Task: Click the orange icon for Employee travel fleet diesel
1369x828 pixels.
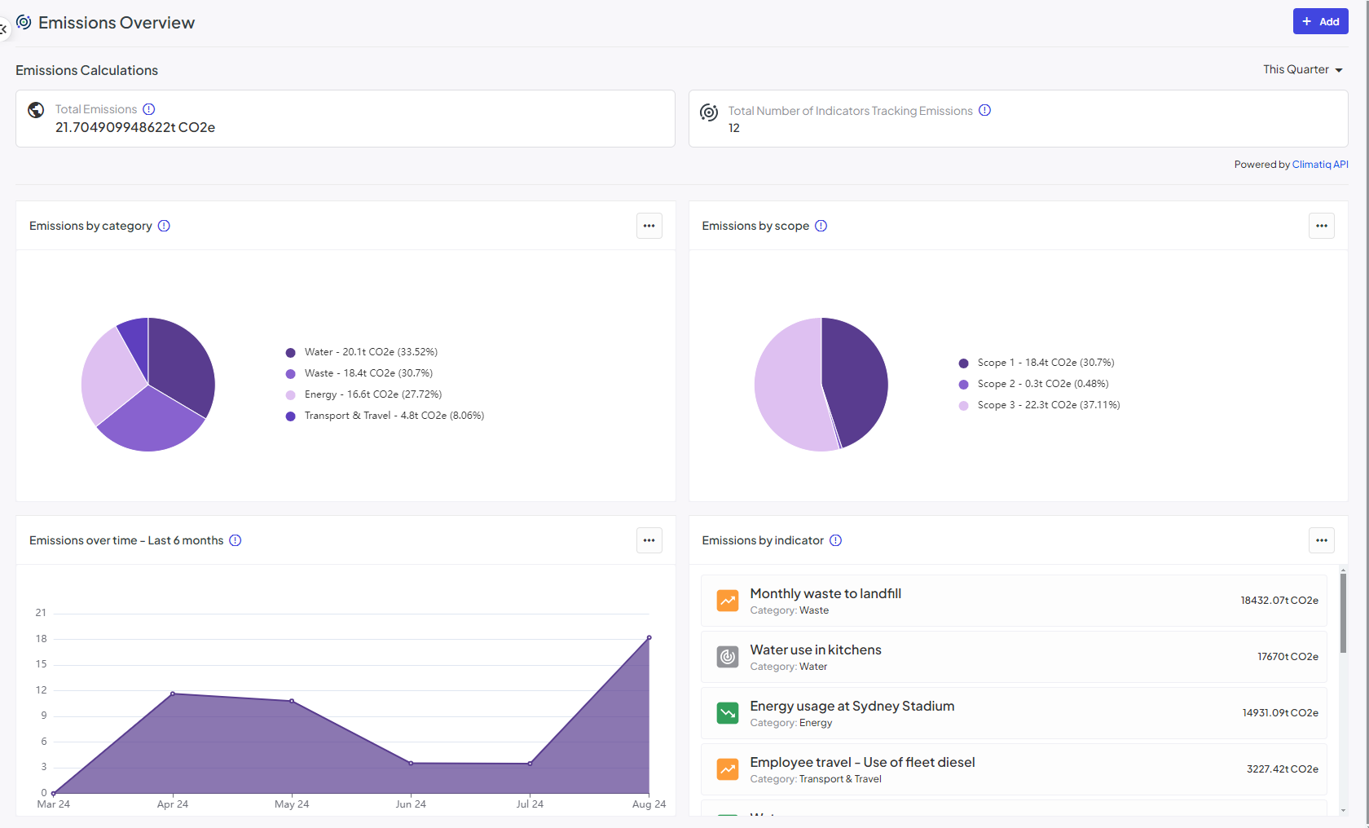Action: click(x=728, y=769)
